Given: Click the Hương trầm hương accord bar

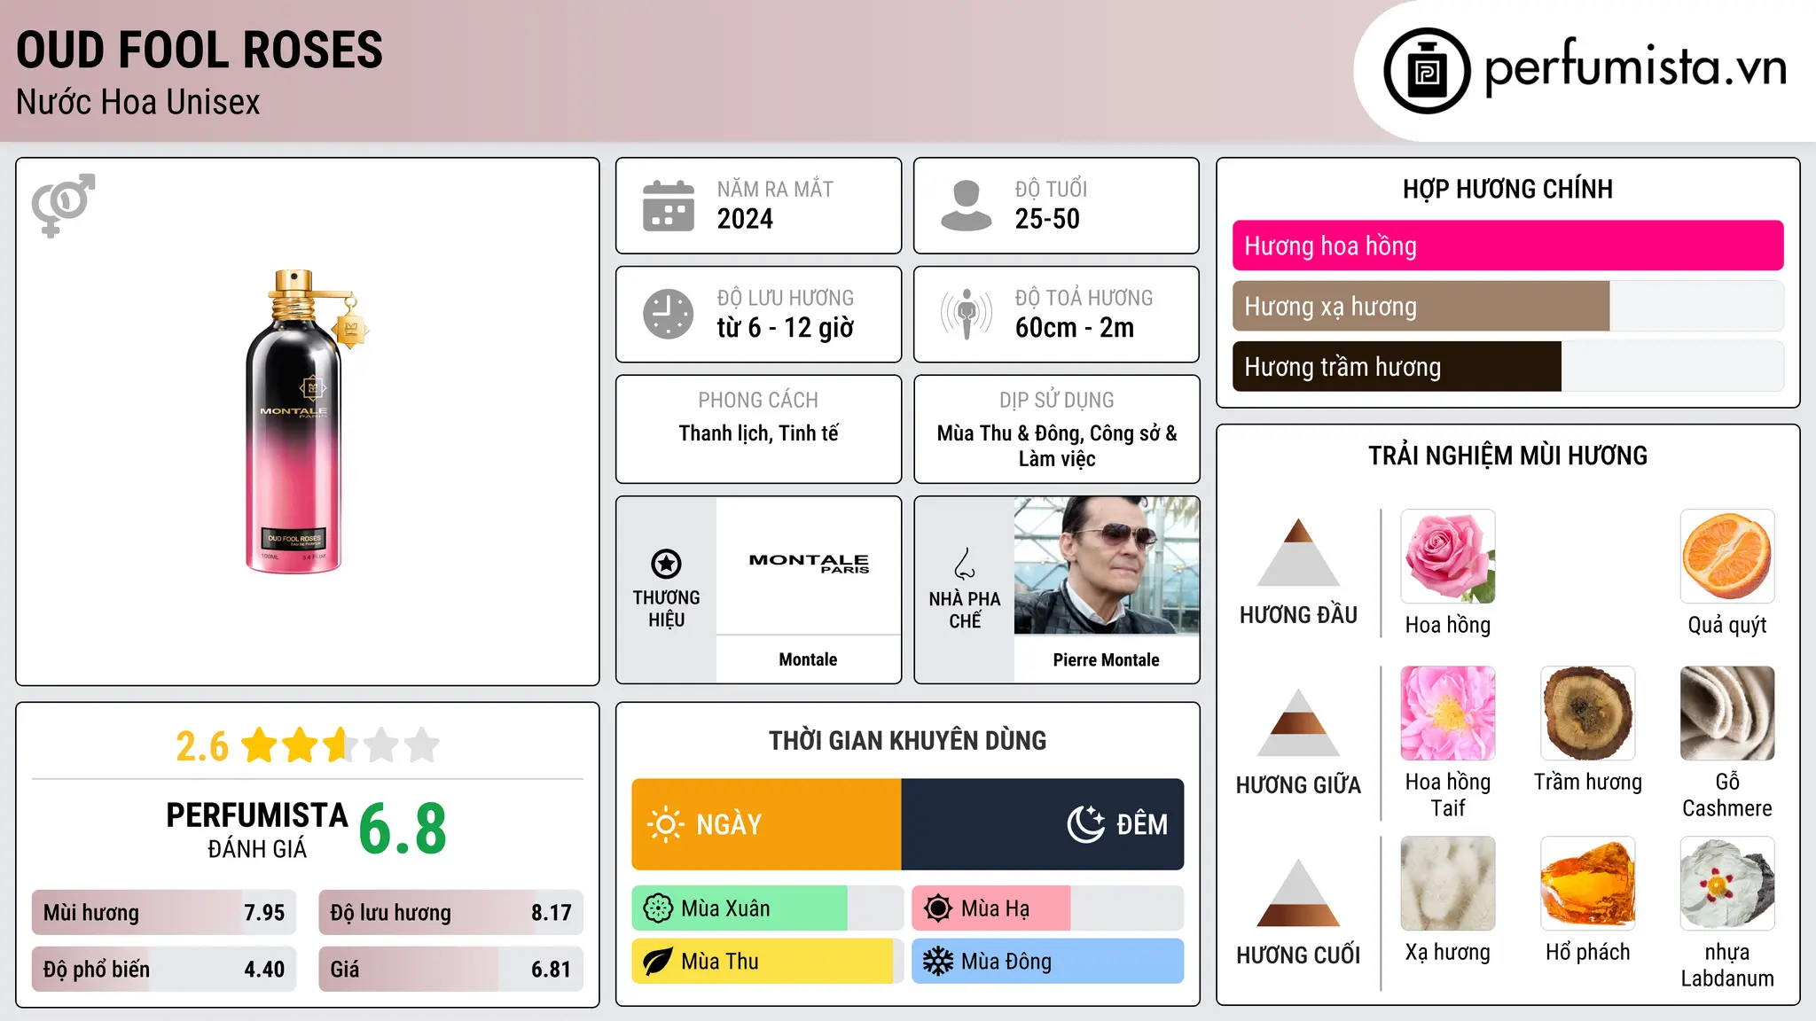Looking at the screenshot, I should point(1508,366).
